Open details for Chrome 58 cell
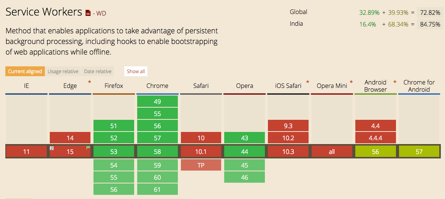The width and height of the screenshot is (445, 199). (x=157, y=152)
